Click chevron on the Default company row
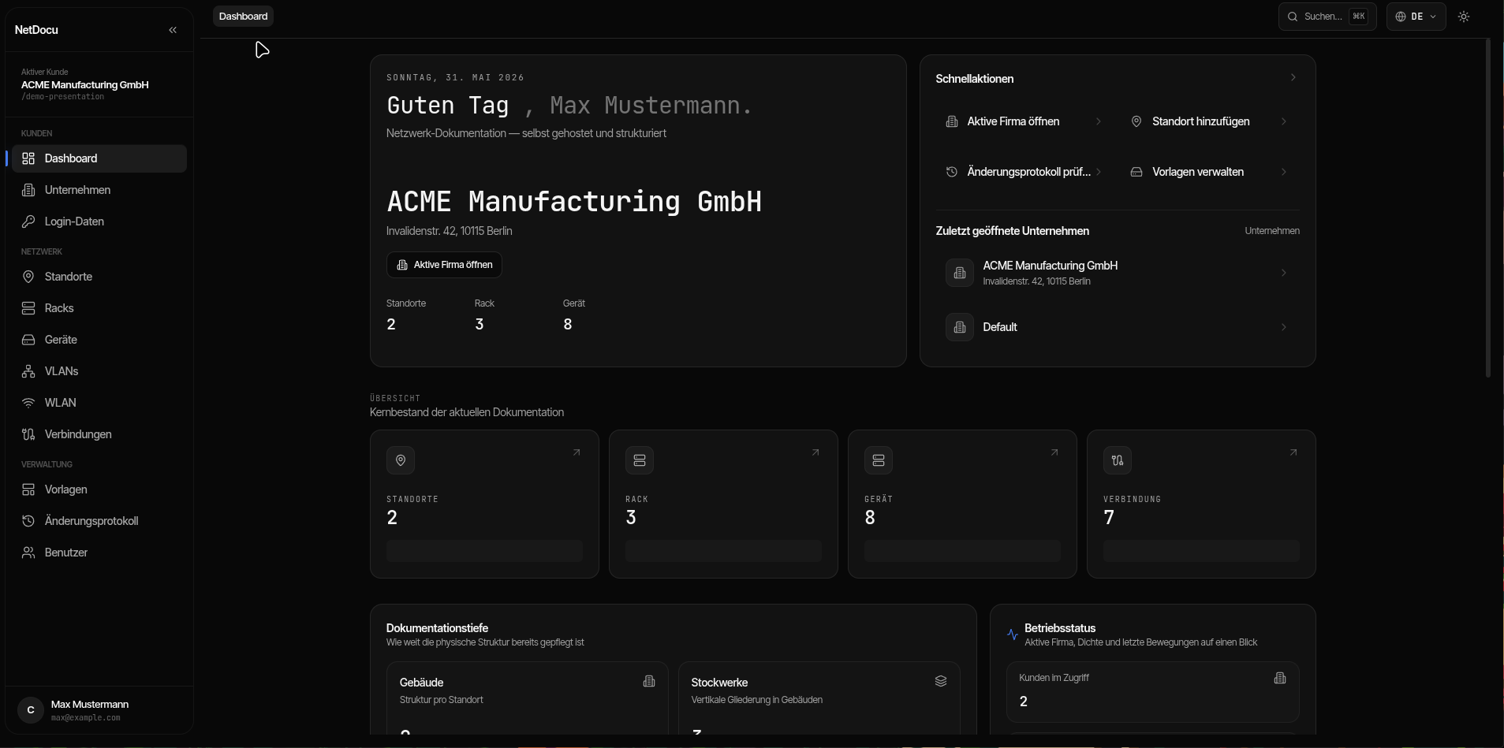Viewport: 1504px width, 748px height. pos(1284,327)
